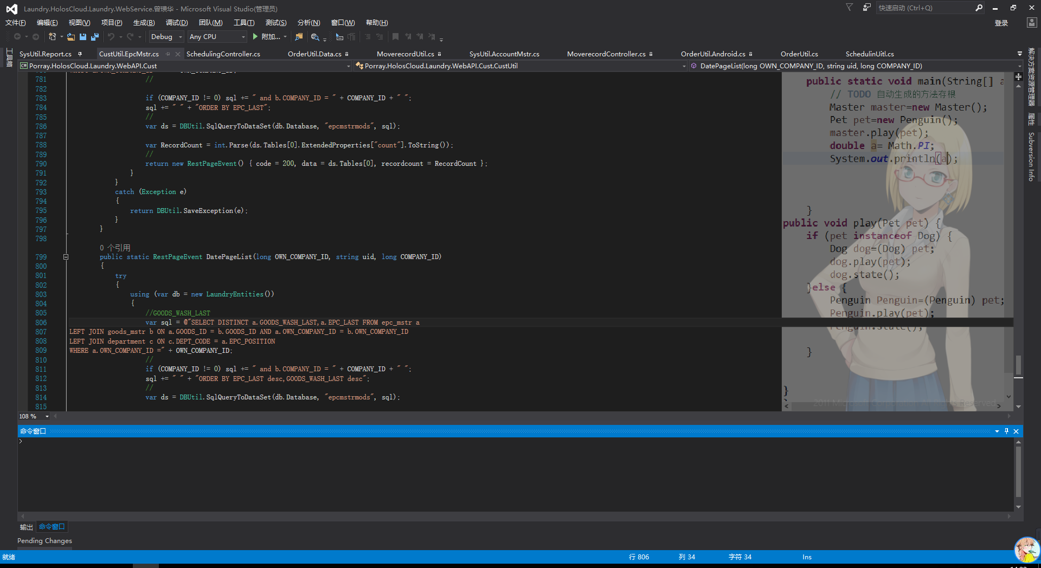Open the Debug configuration dropdown
This screenshot has width=1041, height=568.
(166, 37)
